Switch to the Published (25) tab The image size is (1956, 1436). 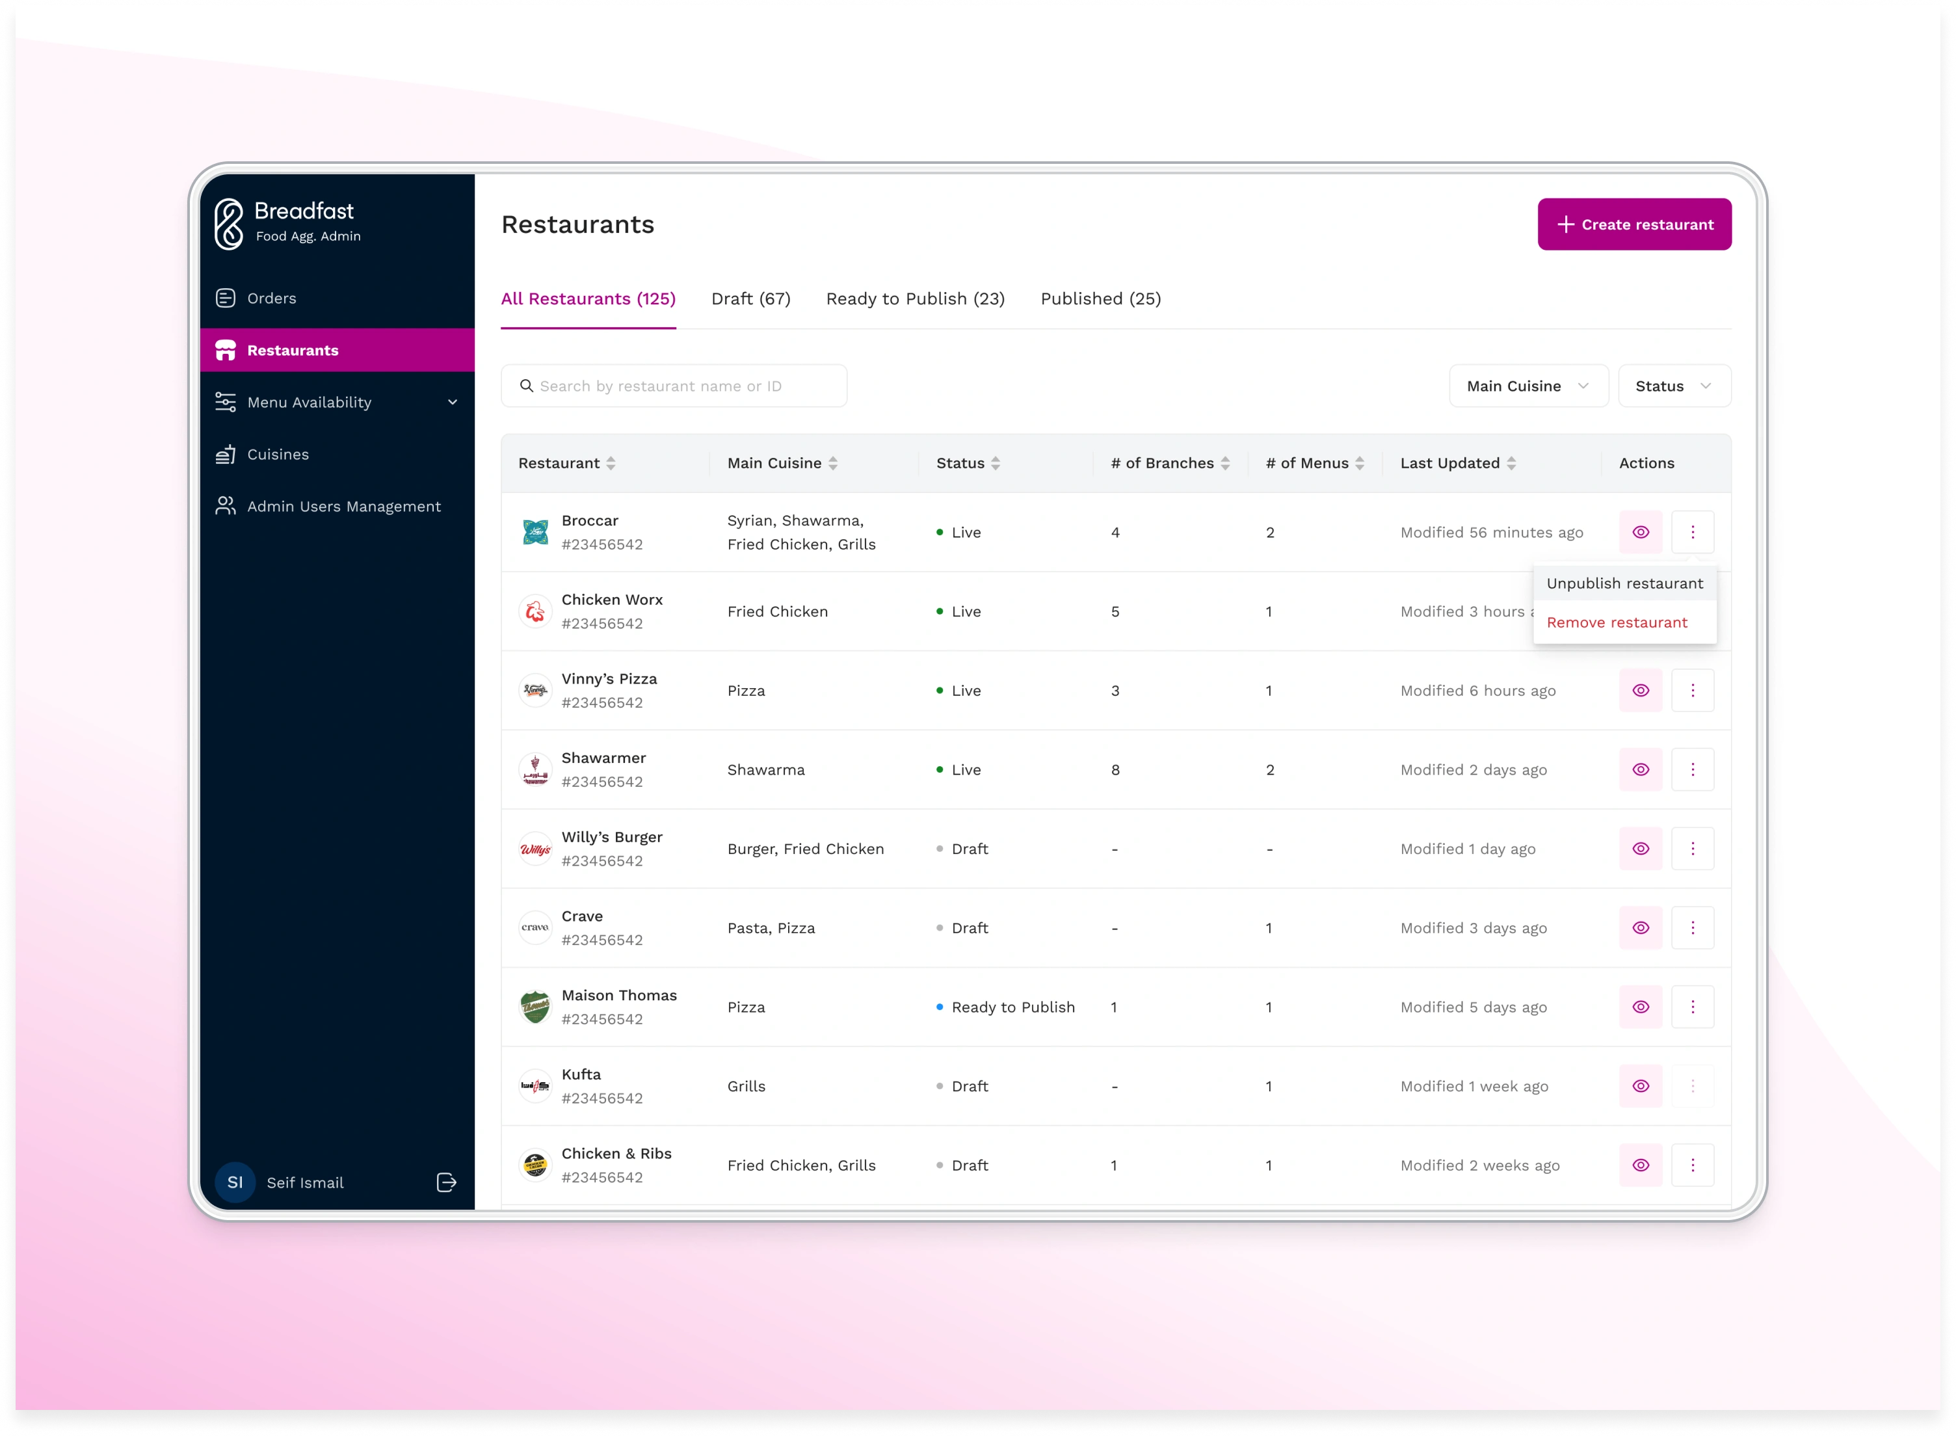coord(1100,299)
